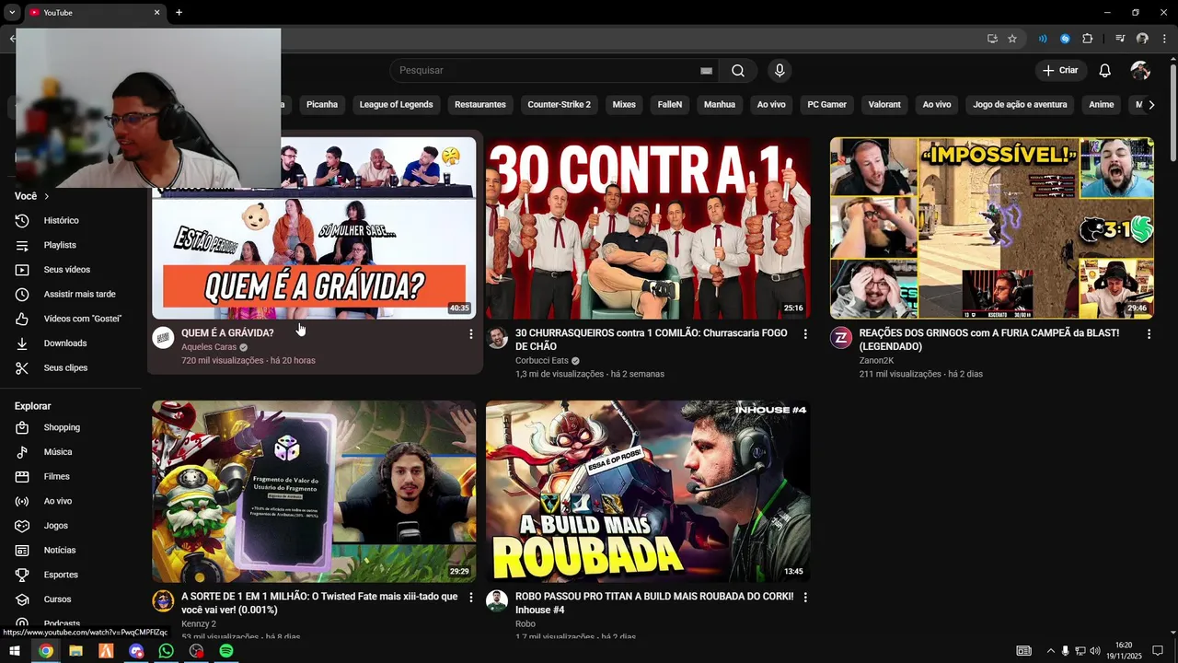
Task: Open options menu for QUEM É A GRÁVIDA?
Action: [471, 334]
